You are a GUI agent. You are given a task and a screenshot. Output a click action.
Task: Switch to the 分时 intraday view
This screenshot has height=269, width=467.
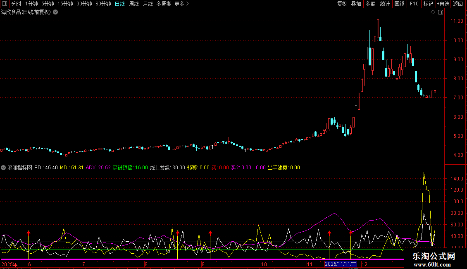coord(16,4)
